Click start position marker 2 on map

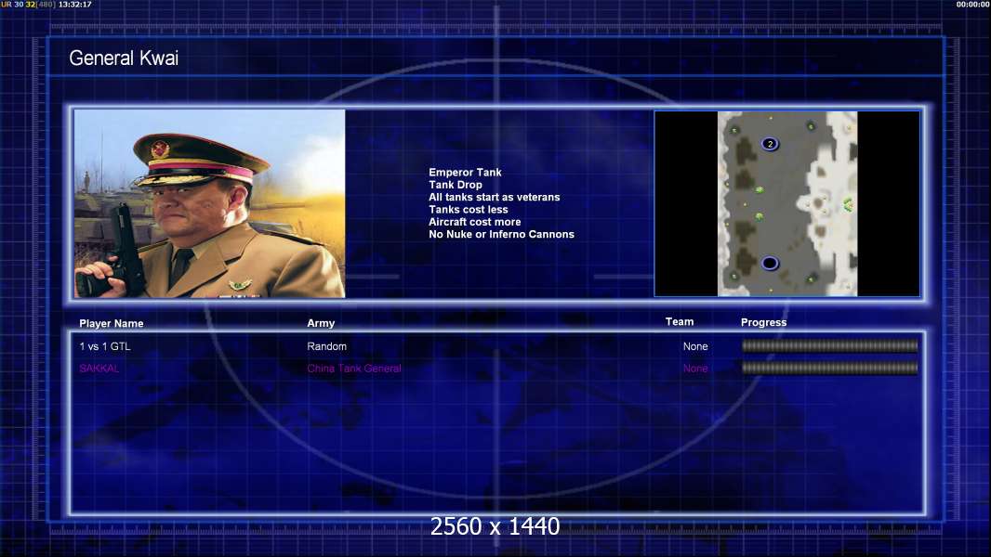pyautogui.click(x=770, y=144)
